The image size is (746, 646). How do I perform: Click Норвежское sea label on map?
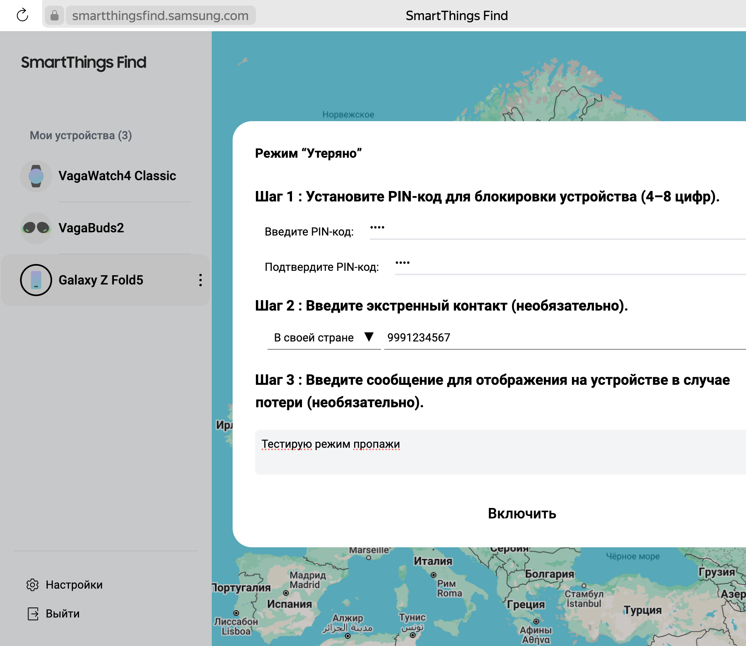(348, 115)
